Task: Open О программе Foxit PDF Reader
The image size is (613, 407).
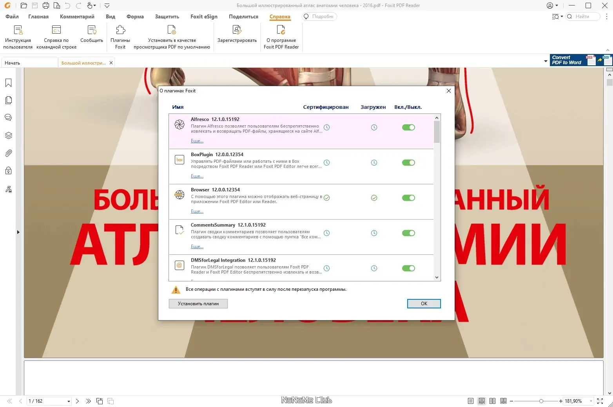Action: (x=281, y=37)
